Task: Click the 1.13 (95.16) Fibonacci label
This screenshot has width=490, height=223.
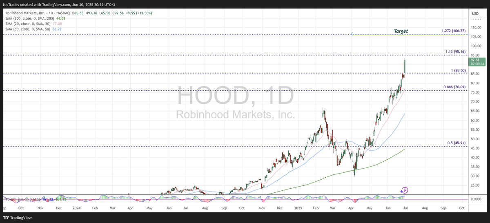Action: 455,52
